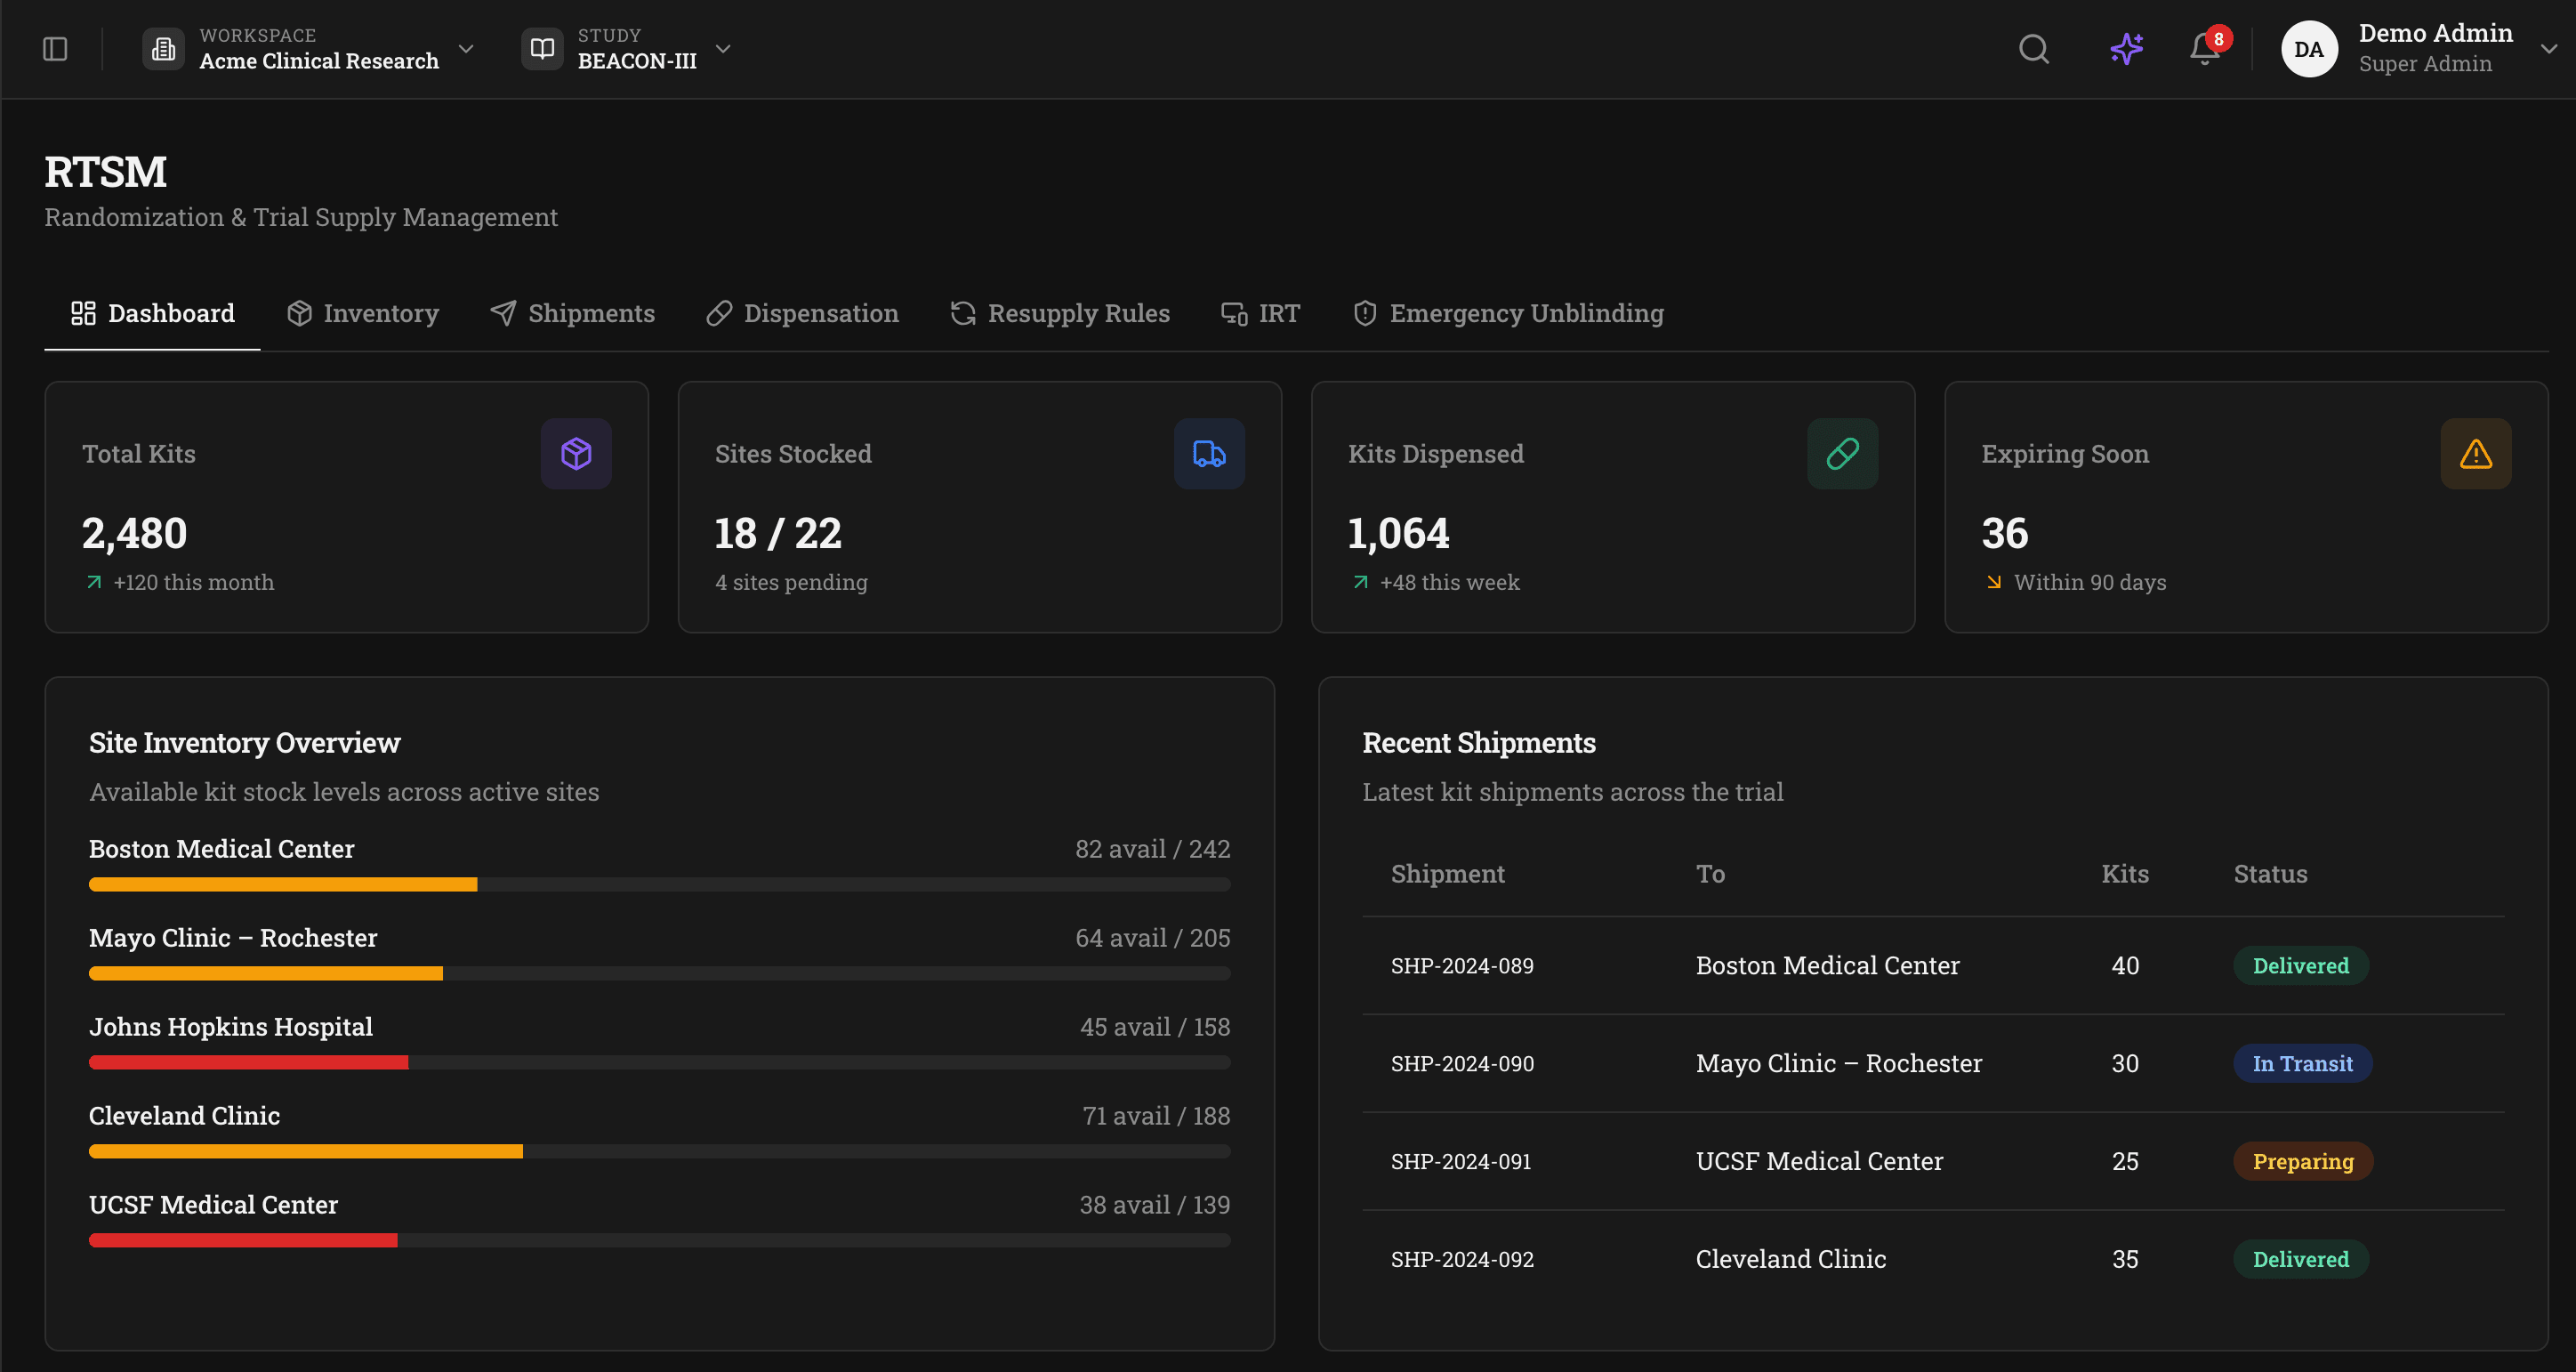Click the Inventory tab package icon
The height and width of the screenshot is (1372, 2576).
point(299,313)
